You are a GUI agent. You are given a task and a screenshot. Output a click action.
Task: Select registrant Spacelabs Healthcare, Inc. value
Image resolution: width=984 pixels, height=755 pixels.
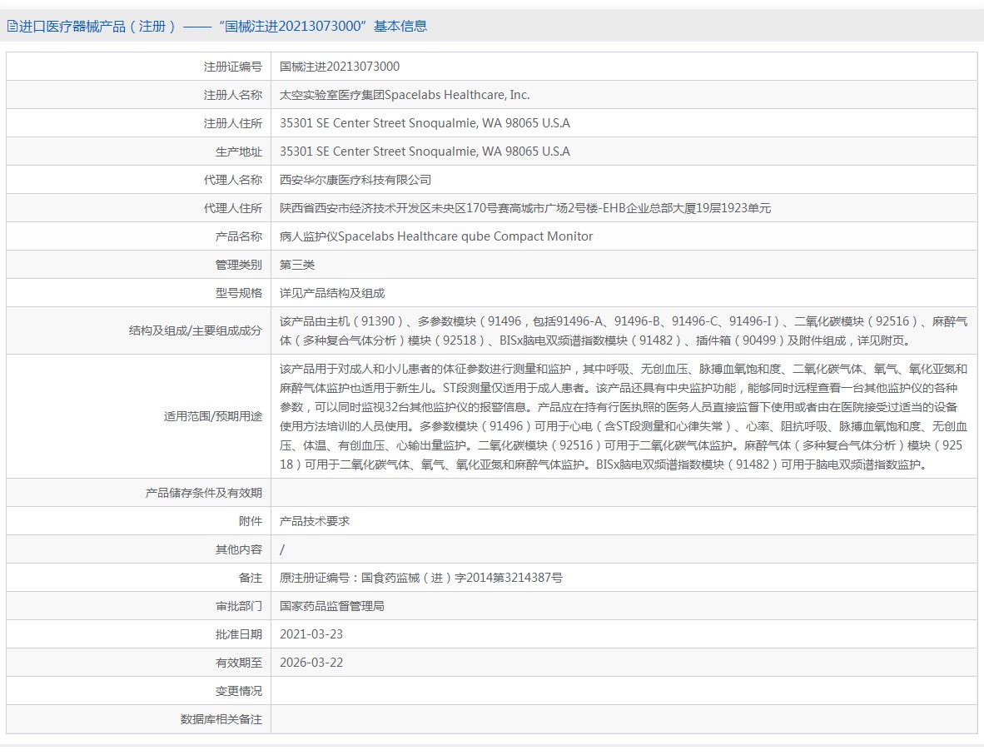coord(405,95)
